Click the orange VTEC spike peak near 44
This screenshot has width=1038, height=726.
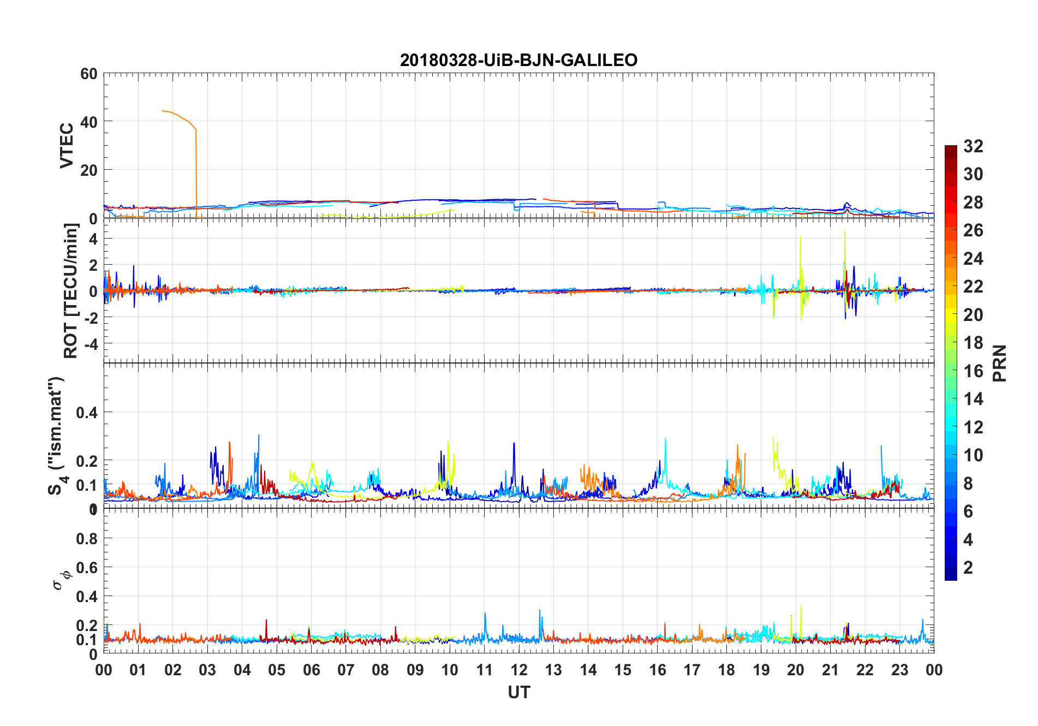click(163, 111)
